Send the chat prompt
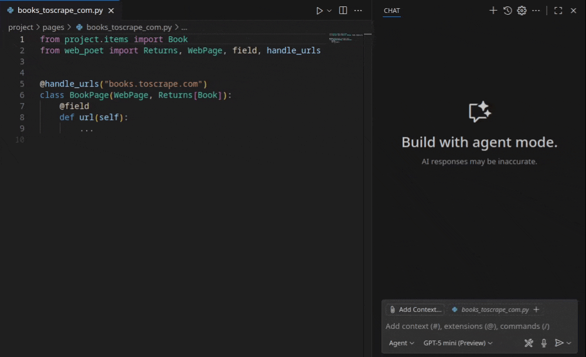 tap(560, 343)
